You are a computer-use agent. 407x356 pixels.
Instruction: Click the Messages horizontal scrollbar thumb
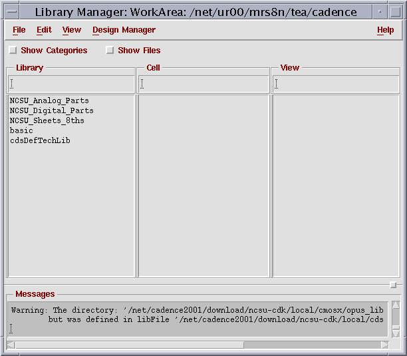130,345
